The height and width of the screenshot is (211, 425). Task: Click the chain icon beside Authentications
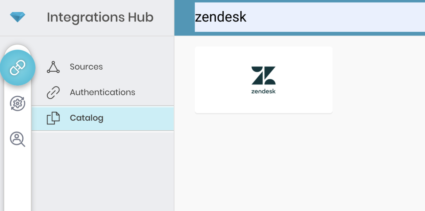[53, 93]
